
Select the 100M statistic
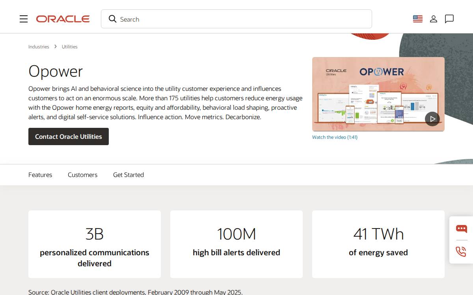(x=236, y=234)
